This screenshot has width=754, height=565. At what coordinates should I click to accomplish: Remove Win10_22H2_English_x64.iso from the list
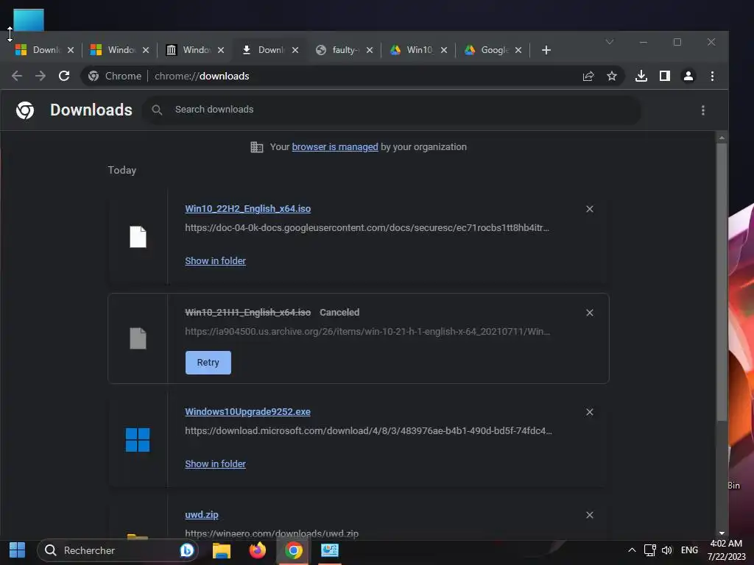(590, 209)
